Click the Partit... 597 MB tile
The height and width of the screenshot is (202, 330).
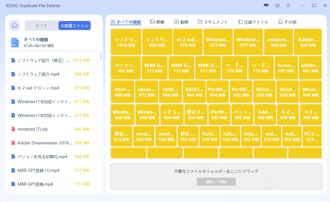click(219, 114)
